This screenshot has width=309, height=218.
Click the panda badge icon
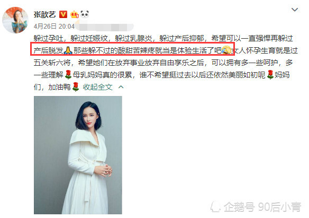[x=85, y=14]
